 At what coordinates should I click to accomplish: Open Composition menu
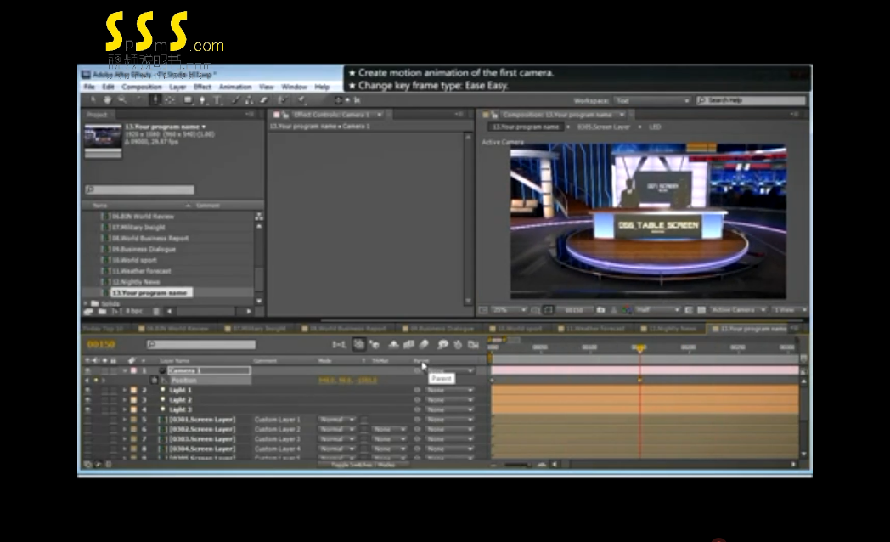pos(141,87)
